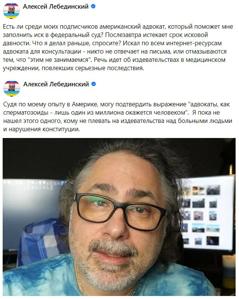Click the word "Послезавтра" in the first post
239x299 pixels.
click(x=123, y=35)
